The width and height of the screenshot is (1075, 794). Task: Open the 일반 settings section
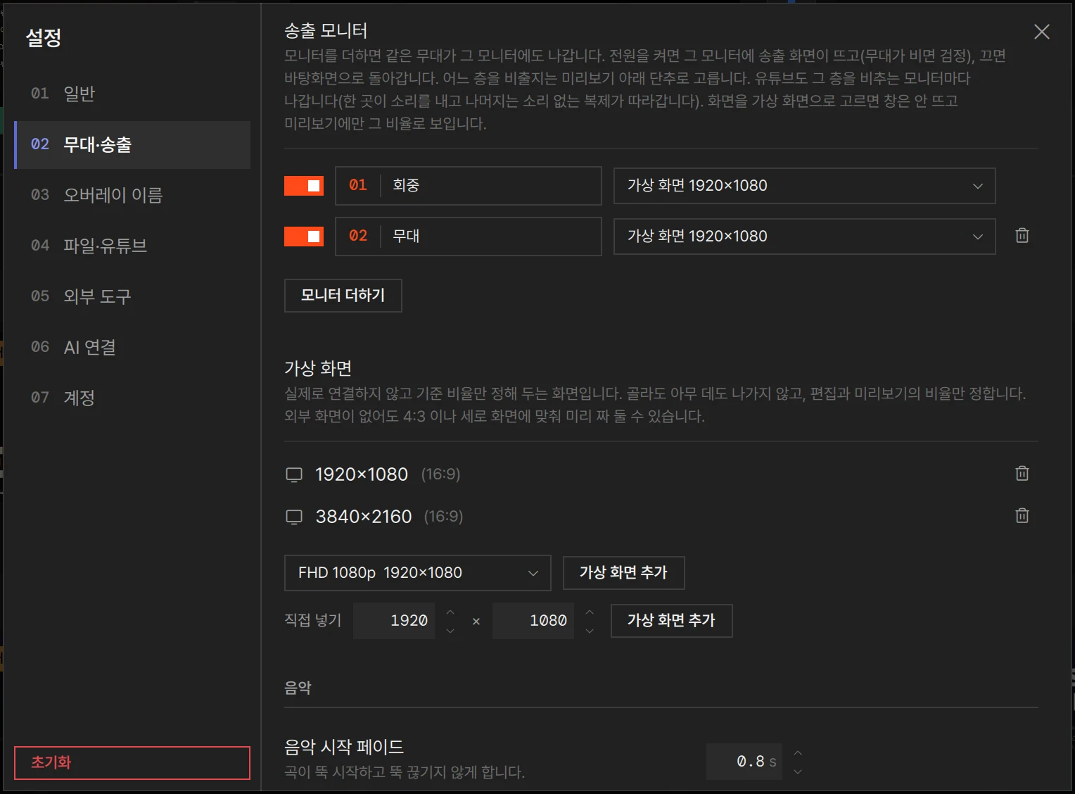[x=132, y=94]
